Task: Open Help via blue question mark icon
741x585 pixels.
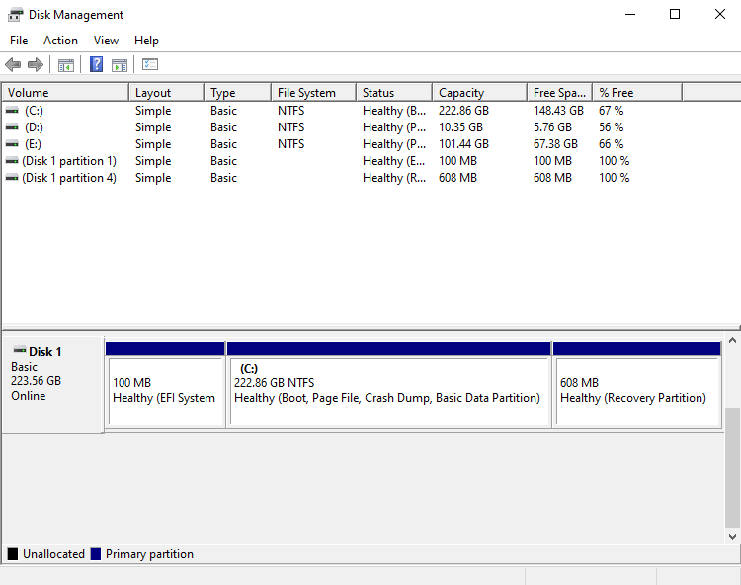Action: pos(97,64)
